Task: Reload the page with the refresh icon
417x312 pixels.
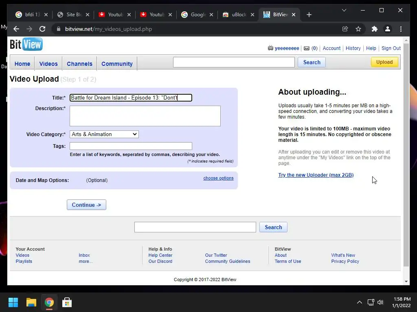Action: [42, 29]
